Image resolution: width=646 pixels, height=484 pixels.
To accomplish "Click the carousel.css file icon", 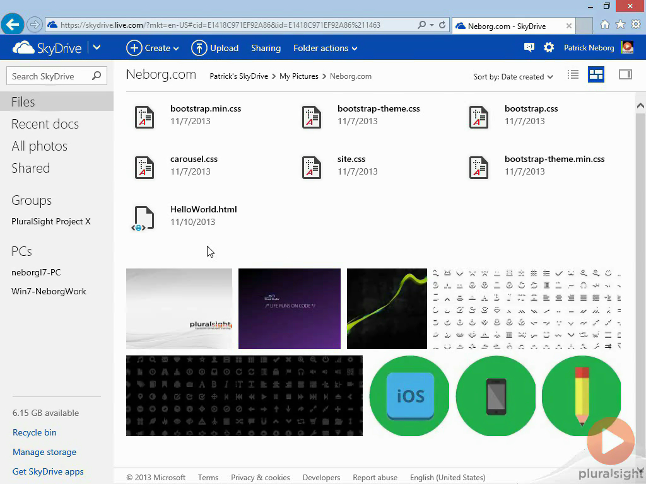I will coord(144,168).
